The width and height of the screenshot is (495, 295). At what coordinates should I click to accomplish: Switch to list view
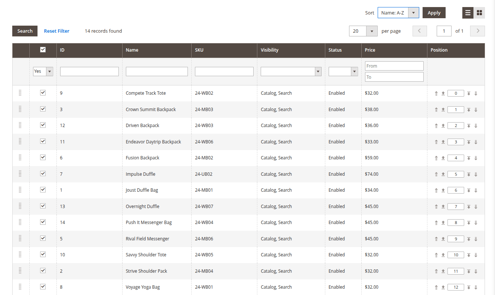(468, 13)
